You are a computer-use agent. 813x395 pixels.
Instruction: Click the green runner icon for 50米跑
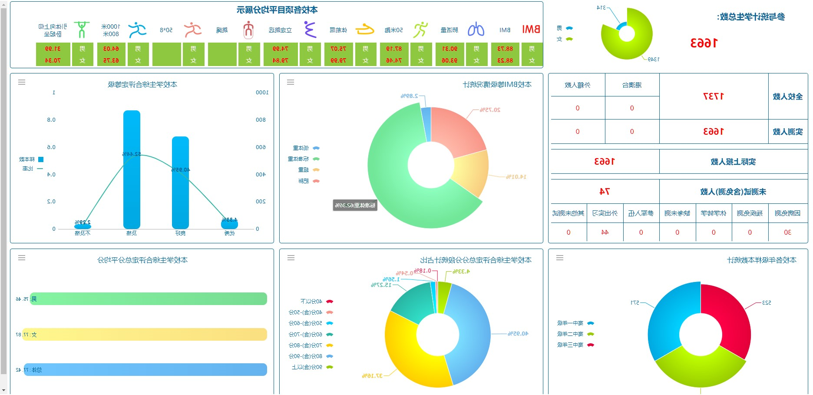pos(420,30)
